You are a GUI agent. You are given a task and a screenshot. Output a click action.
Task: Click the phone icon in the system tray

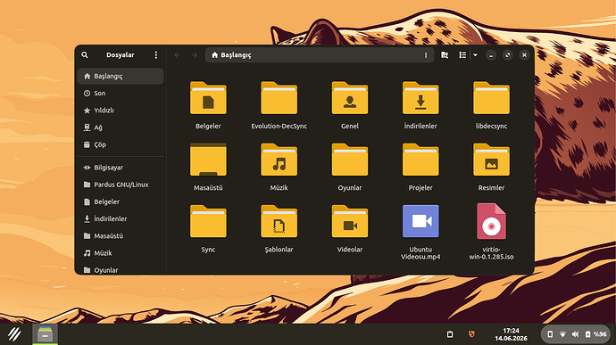click(550, 334)
